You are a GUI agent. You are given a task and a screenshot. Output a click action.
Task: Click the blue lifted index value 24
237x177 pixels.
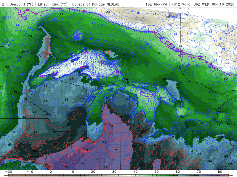[x=59, y=68]
